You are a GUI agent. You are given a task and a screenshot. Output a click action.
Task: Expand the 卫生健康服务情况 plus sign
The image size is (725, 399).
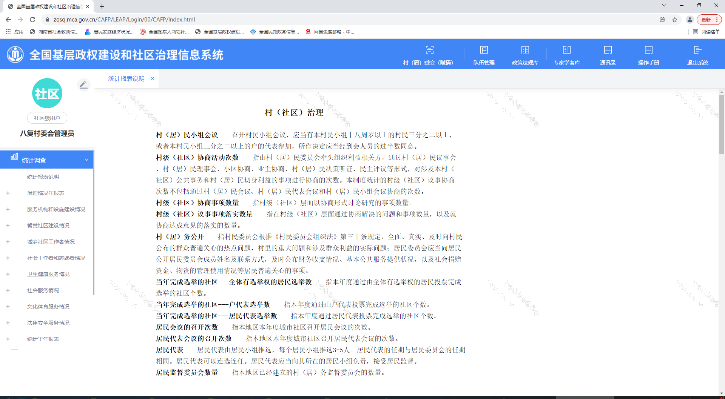[8, 274]
